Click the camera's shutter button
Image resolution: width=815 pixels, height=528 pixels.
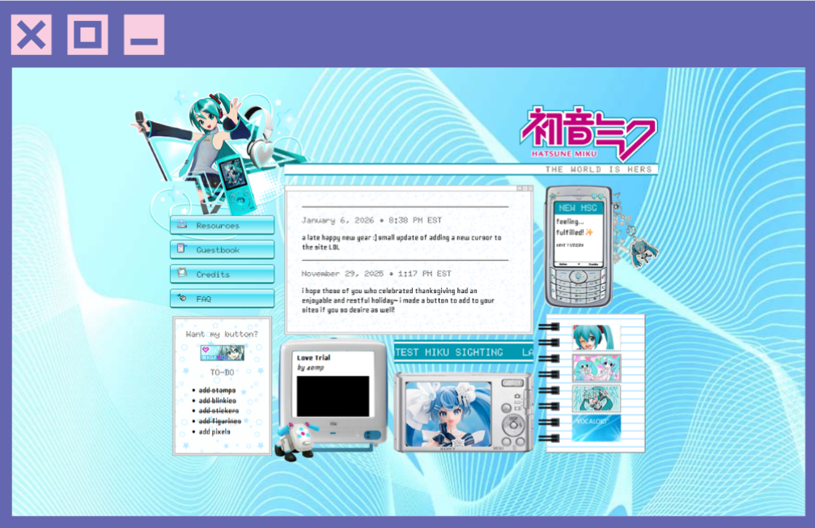513,383
